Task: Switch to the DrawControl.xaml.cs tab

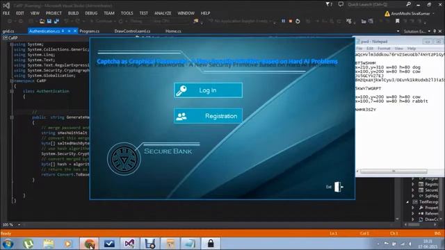Action: coord(132,31)
